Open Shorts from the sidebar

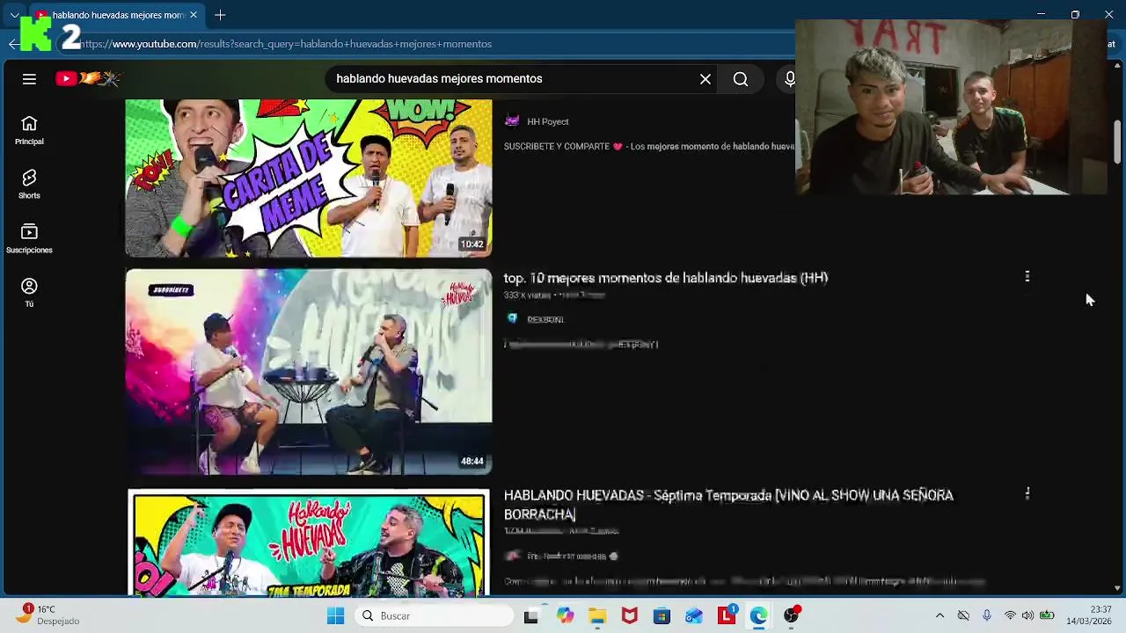click(29, 185)
